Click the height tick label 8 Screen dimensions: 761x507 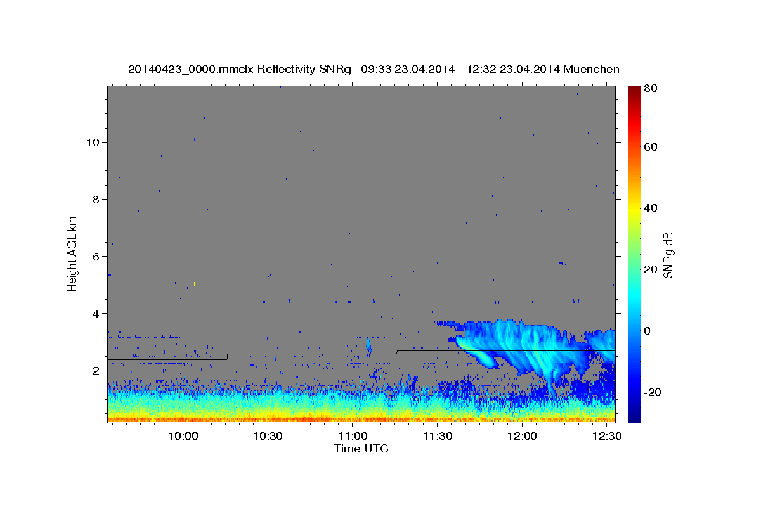pyautogui.click(x=96, y=199)
